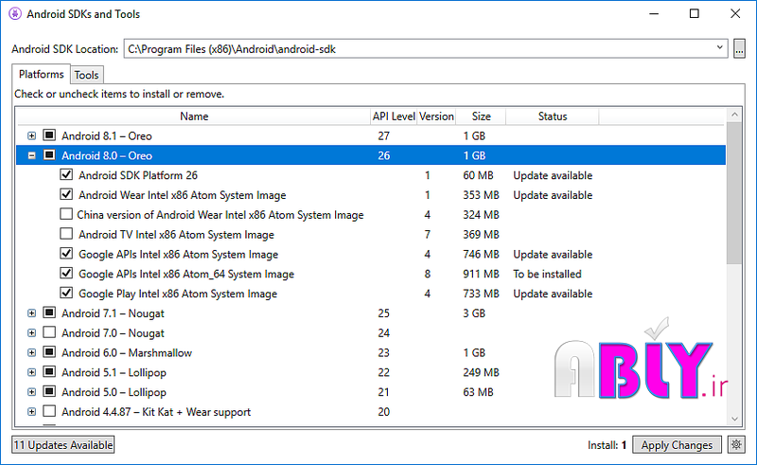The height and width of the screenshot is (465, 757).
Task: Click the 11 Updates Available button
Action: point(63,445)
